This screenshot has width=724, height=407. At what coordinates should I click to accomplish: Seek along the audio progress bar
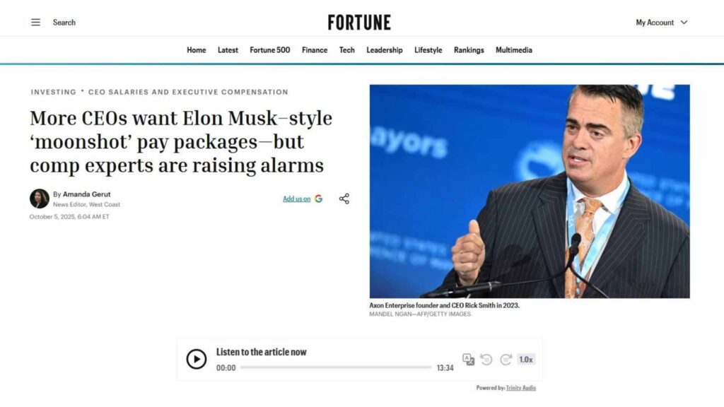pyautogui.click(x=336, y=367)
